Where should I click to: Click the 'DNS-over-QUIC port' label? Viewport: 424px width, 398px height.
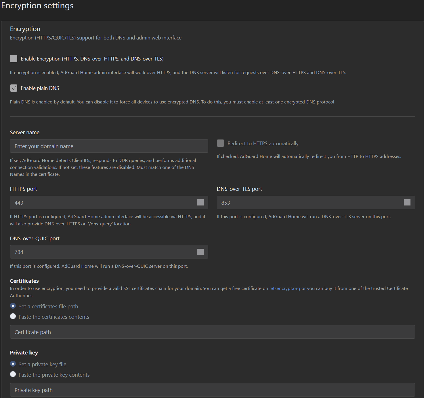(35, 239)
